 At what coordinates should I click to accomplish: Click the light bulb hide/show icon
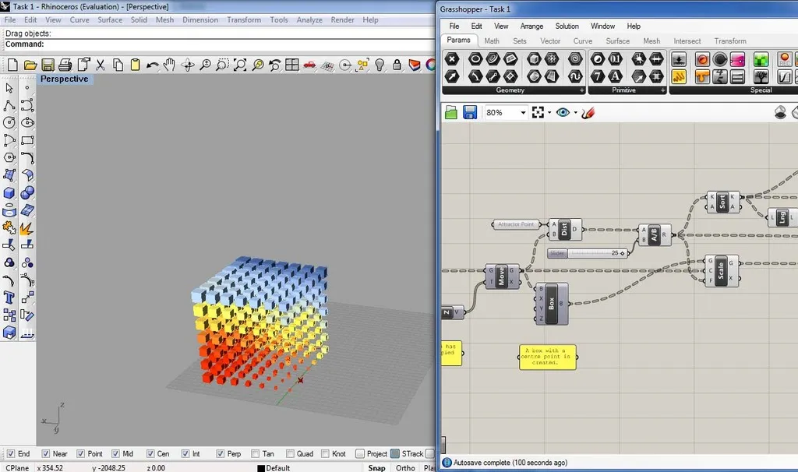pyautogui.click(x=380, y=65)
